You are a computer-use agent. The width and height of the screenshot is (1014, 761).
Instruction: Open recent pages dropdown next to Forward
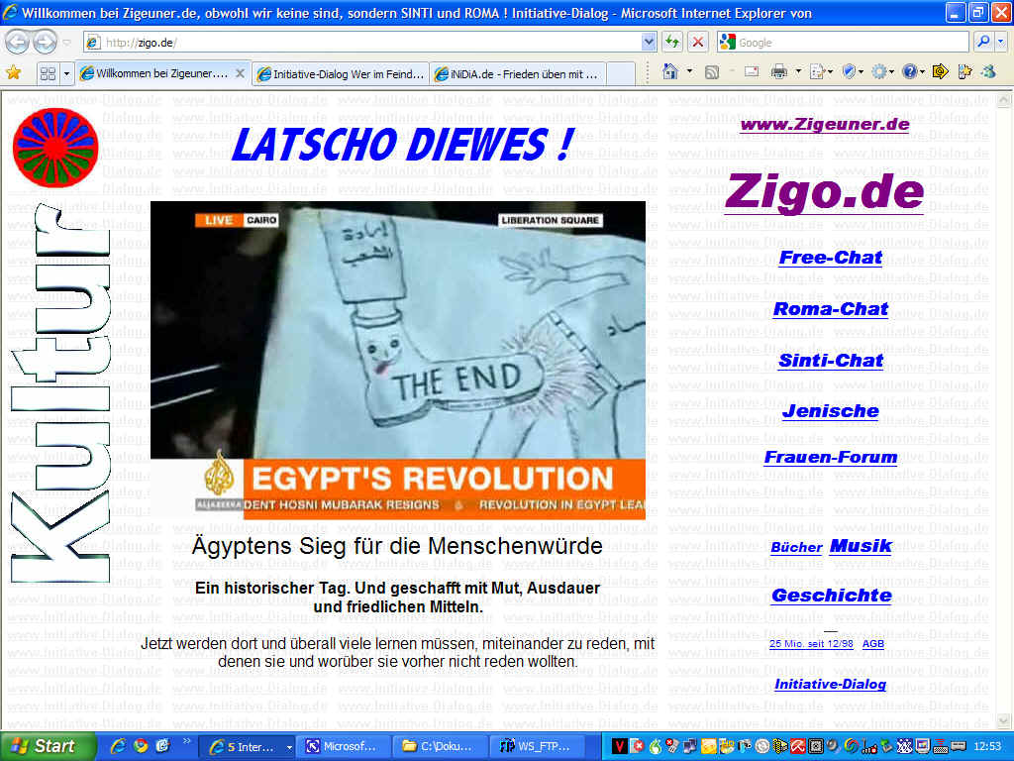click(66, 43)
